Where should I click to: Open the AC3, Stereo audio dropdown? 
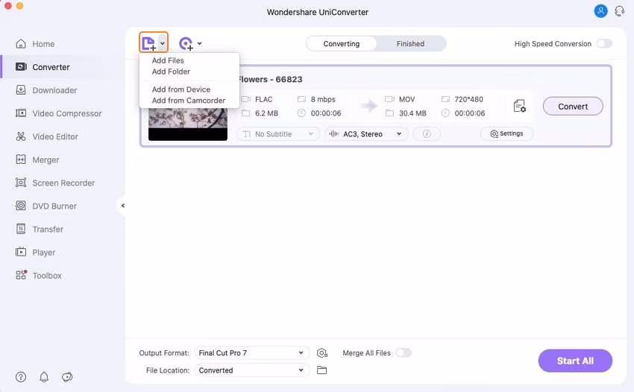point(366,134)
